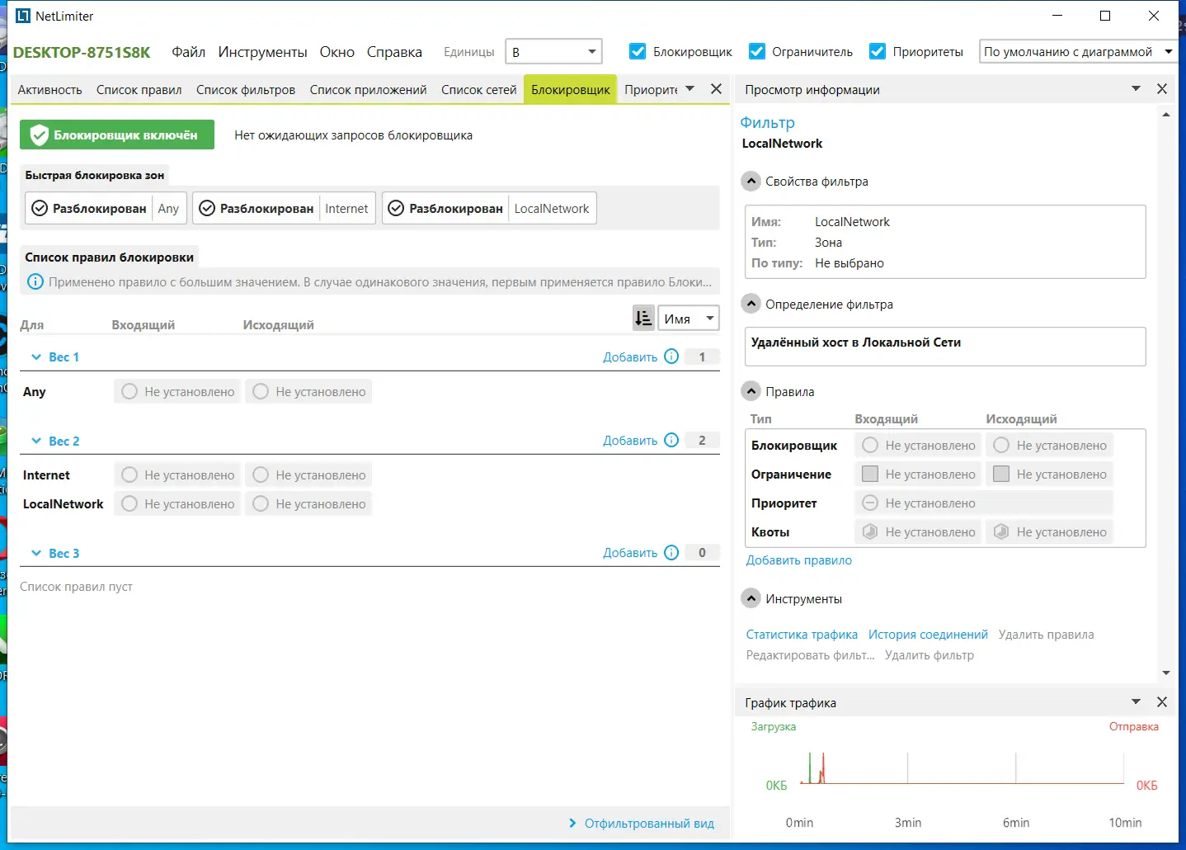Toggle Ограничение incoming checkbox in Правила
Viewport: 1186px width, 850px height.
pyautogui.click(x=869, y=474)
